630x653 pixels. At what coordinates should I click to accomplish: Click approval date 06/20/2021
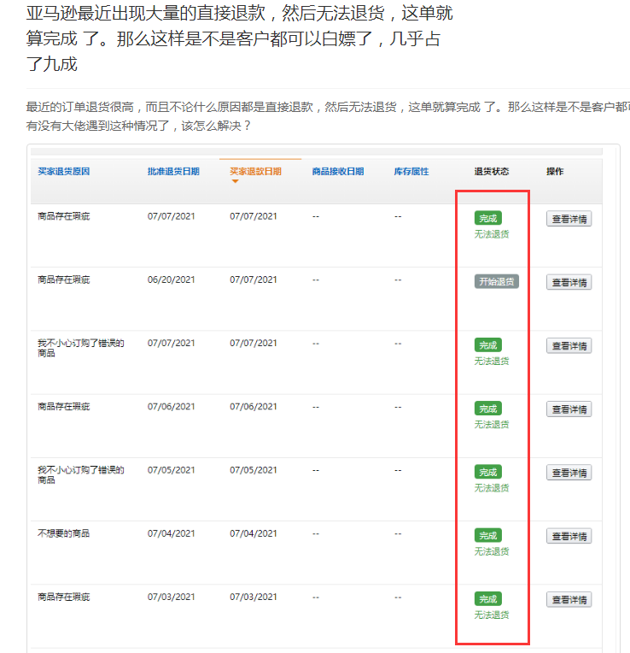pyautogui.click(x=171, y=279)
